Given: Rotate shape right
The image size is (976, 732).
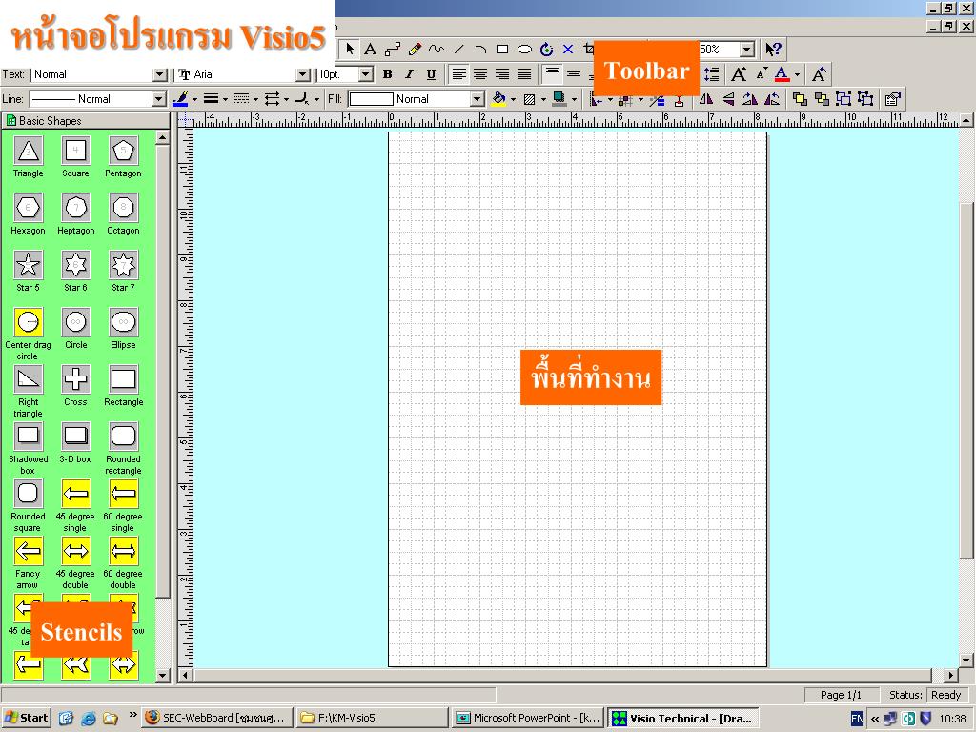Looking at the screenshot, I should pyautogui.click(x=750, y=99).
